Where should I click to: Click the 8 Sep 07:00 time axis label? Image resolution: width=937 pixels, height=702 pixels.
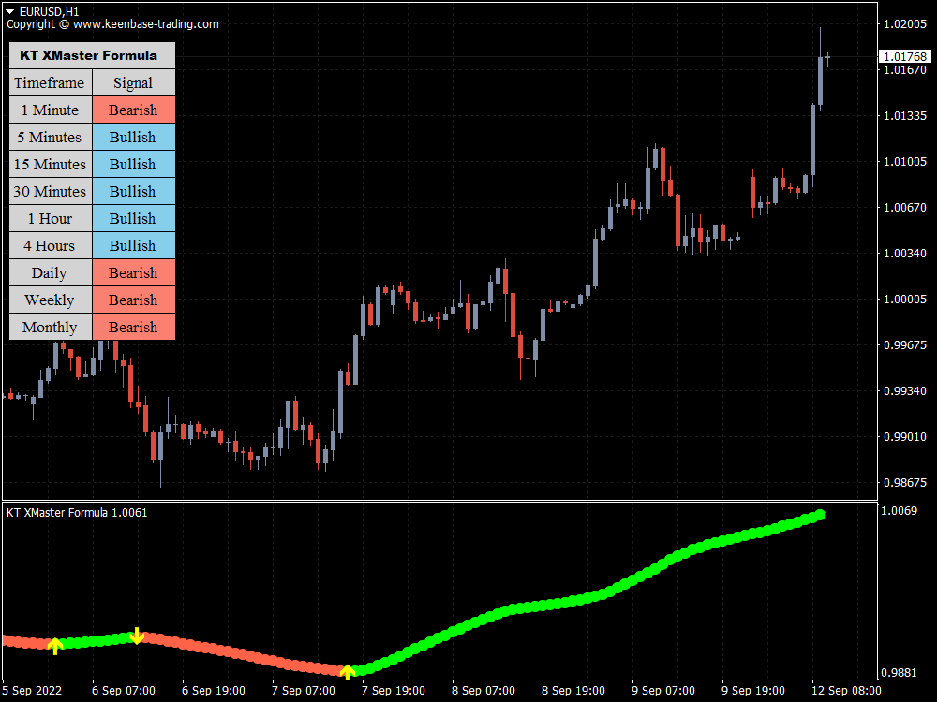point(483,691)
